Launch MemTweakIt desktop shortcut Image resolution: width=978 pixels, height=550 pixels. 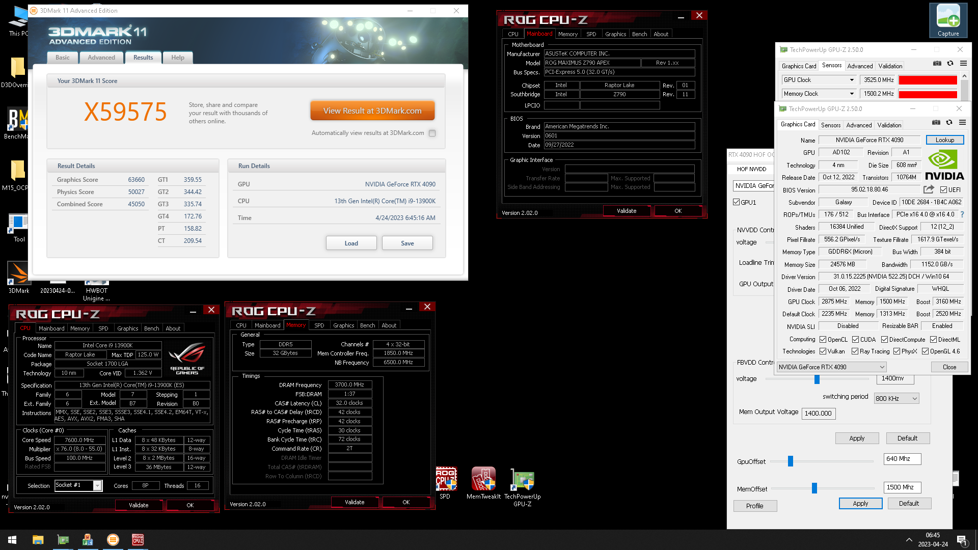pos(483,483)
